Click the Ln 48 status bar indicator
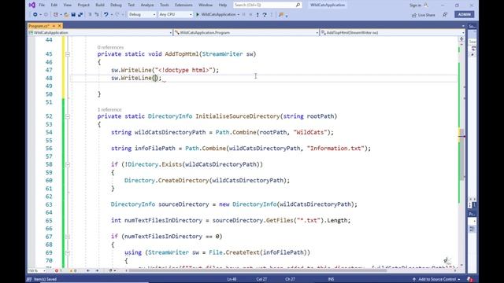Image resolution: width=504 pixels, height=283 pixels. click(232, 279)
